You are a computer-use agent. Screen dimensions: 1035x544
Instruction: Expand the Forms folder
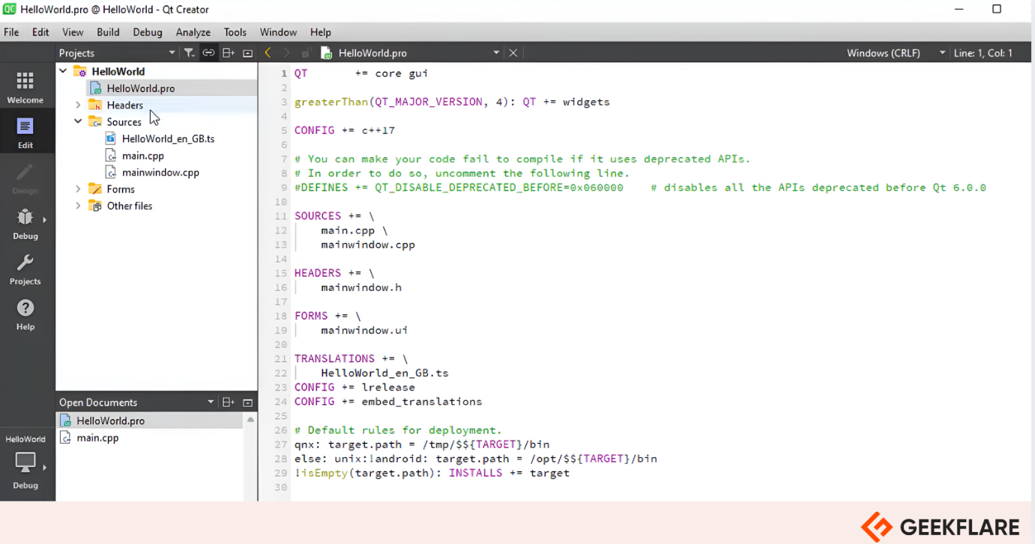[x=78, y=189]
